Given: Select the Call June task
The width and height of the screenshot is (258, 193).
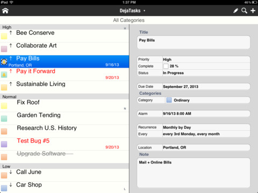Looking at the screenshot, I should (x=64, y=175).
